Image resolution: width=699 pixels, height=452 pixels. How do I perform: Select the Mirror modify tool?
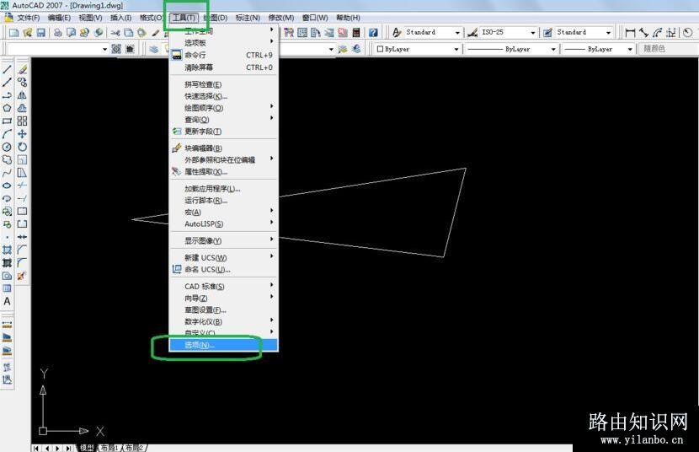tap(22, 95)
